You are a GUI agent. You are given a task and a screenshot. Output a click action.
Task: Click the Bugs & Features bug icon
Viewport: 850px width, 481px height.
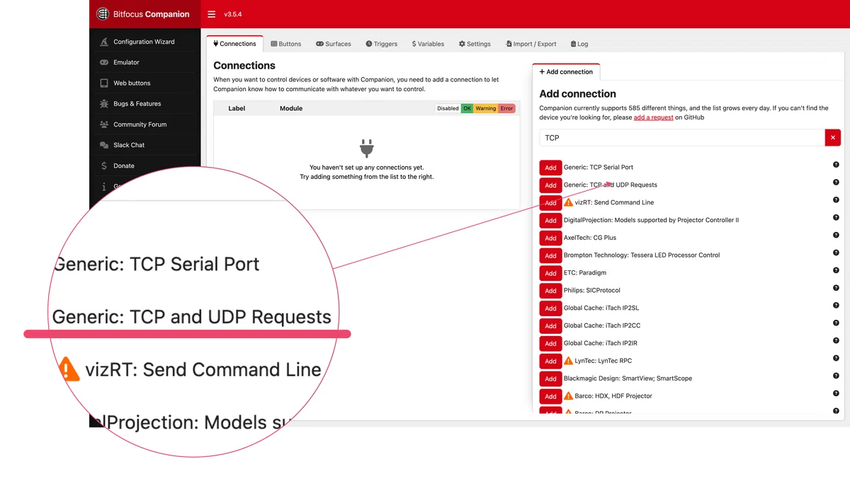pyautogui.click(x=104, y=103)
